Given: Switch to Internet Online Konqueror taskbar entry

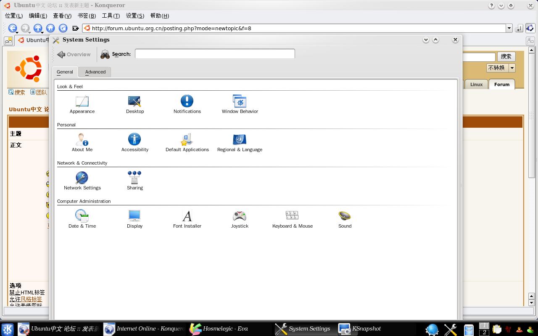Looking at the screenshot, I should tap(144, 329).
